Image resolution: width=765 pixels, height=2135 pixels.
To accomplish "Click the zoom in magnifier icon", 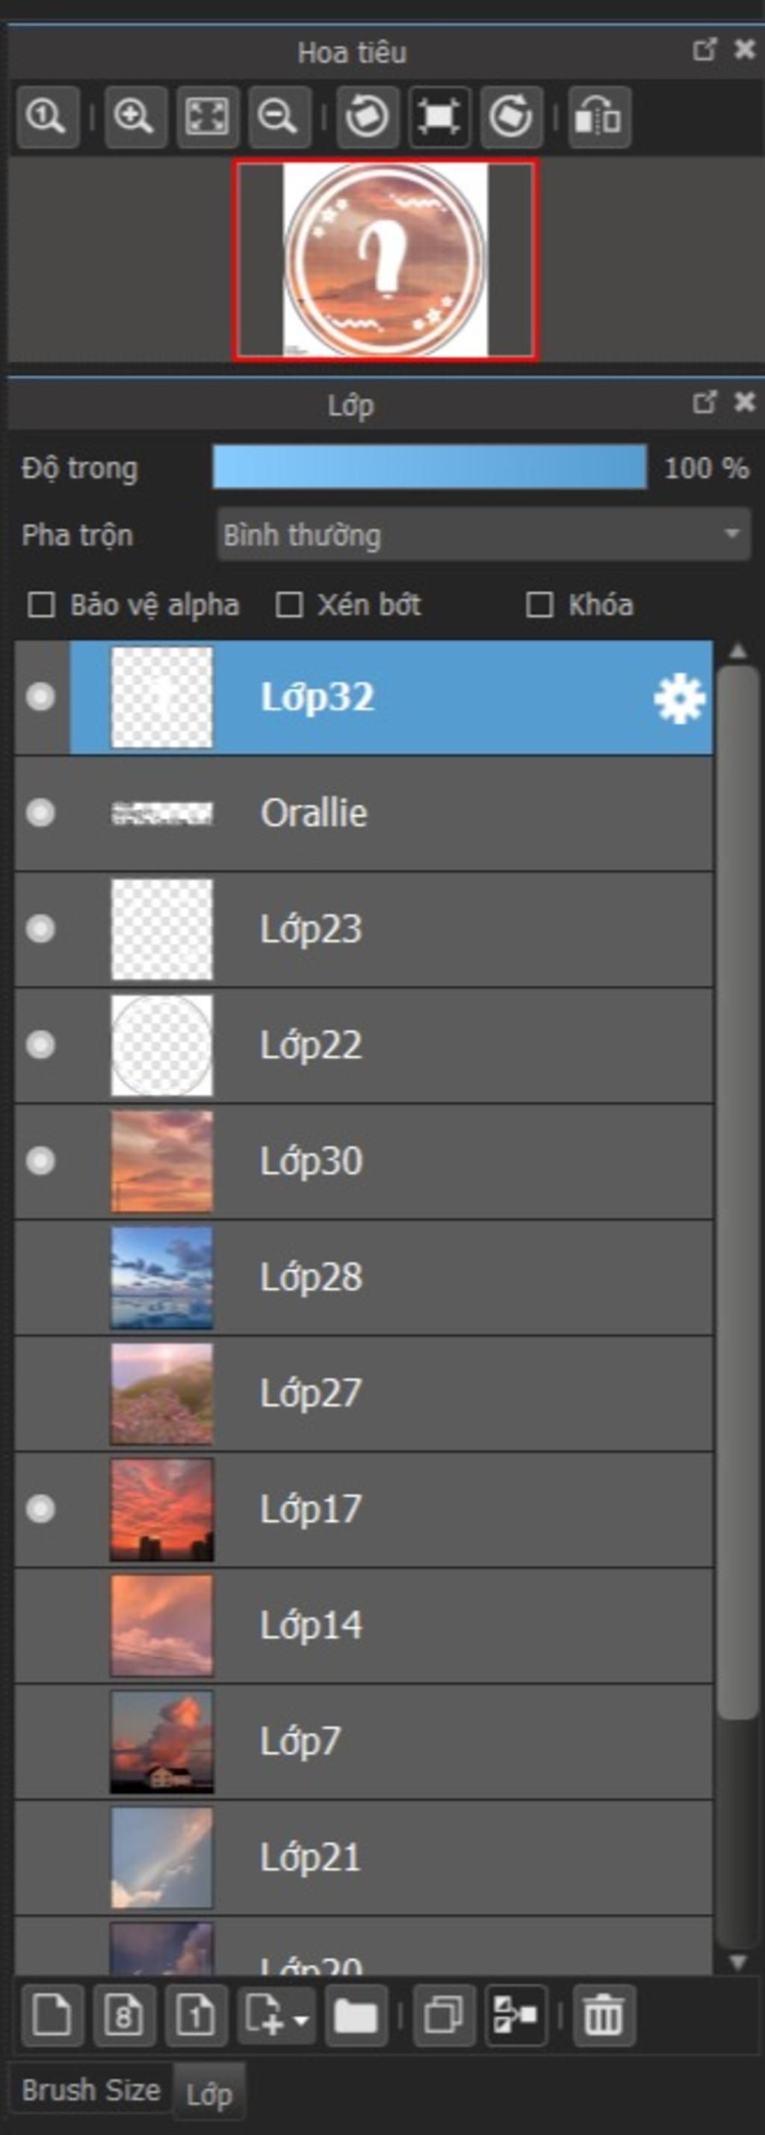I will click(x=135, y=116).
